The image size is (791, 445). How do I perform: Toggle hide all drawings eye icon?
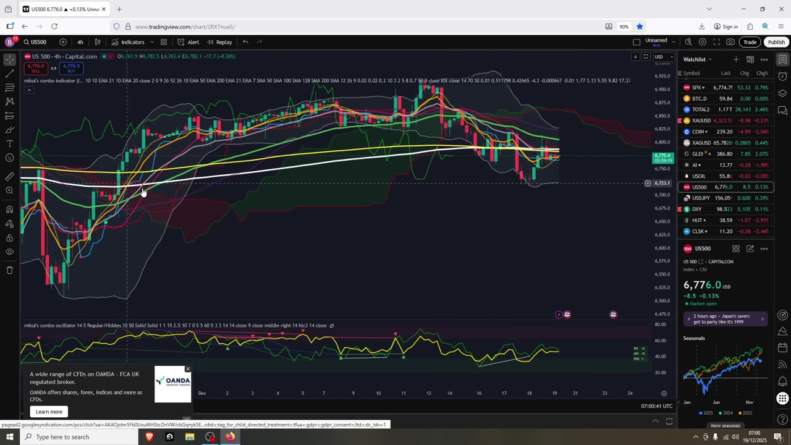pyautogui.click(x=9, y=252)
